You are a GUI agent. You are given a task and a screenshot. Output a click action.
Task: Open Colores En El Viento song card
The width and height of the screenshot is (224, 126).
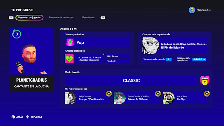[136, 98]
